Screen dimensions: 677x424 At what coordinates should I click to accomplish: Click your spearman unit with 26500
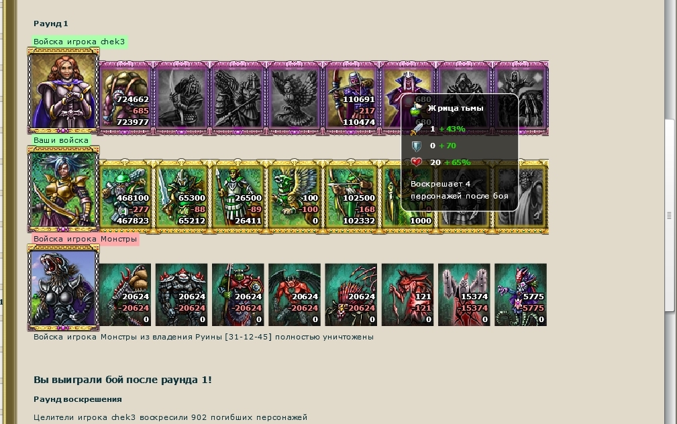pyautogui.click(x=238, y=197)
